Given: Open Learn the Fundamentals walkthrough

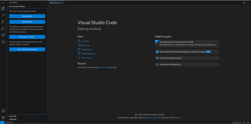Looking at the screenshot, I should [x=187, y=58].
